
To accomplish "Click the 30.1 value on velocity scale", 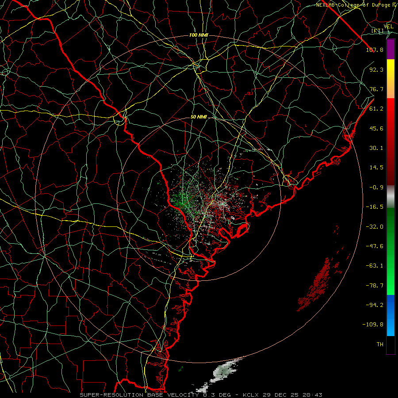I will 376,148.
